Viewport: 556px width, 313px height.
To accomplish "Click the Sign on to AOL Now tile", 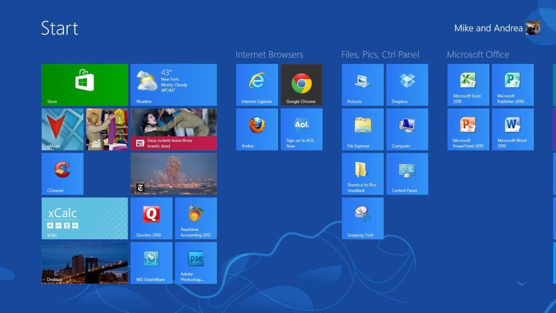I will [x=302, y=129].
